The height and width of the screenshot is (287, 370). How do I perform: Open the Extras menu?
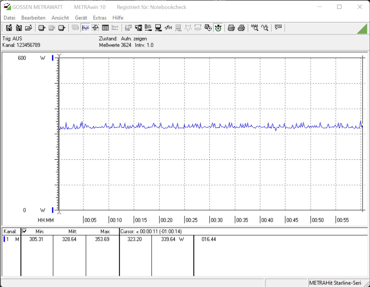[100, 18]
